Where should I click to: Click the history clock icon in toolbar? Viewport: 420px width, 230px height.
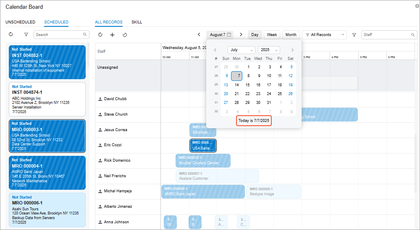click(125, 35)
